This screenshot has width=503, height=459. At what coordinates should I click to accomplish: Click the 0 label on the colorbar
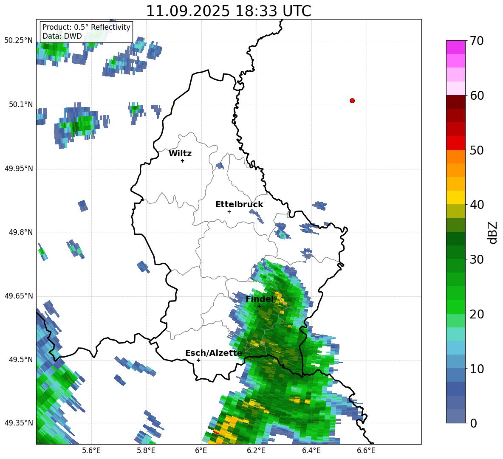[x=473, y=423]
